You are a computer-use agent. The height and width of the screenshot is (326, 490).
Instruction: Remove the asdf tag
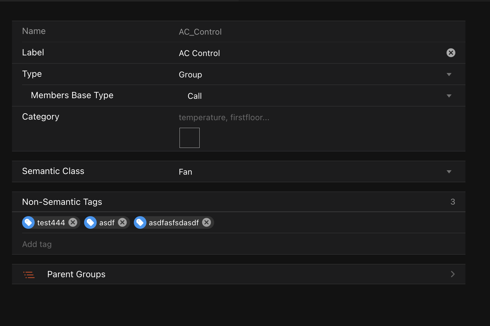pyautogui.click(x=122, y=222)
